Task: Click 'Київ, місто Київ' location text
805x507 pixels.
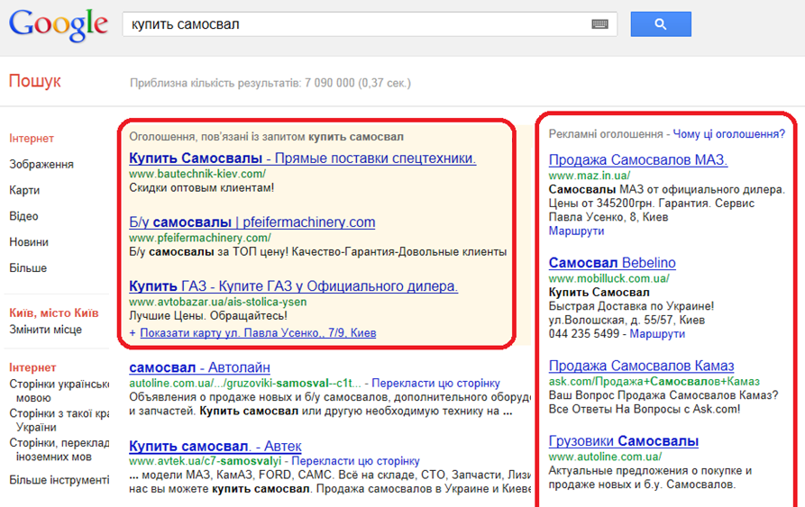Action: point(54,313)
